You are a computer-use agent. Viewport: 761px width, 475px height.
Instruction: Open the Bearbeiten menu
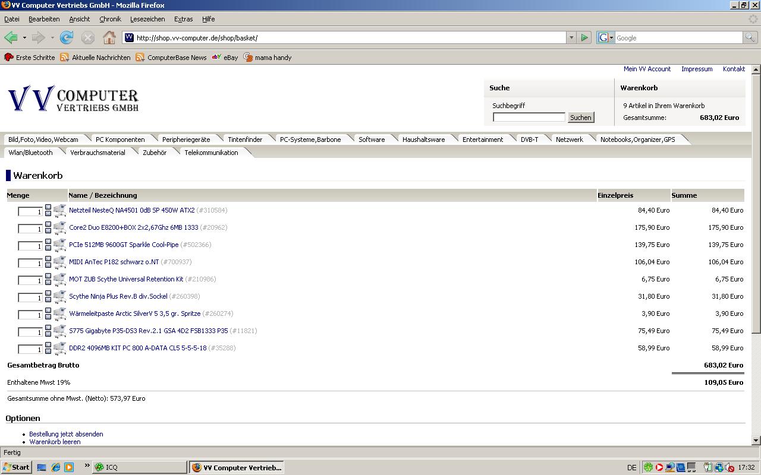pyautogui.click(x=44, y=19)
